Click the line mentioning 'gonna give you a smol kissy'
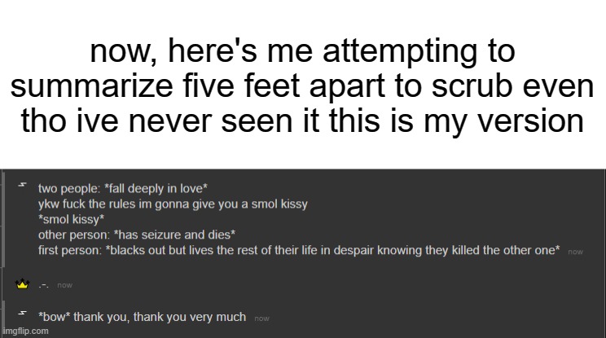Screen dimensions: 606x338 click(173, 204)
